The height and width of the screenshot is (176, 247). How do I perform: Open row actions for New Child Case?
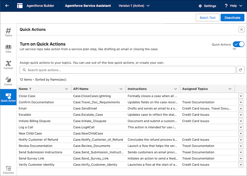point(241,134)
